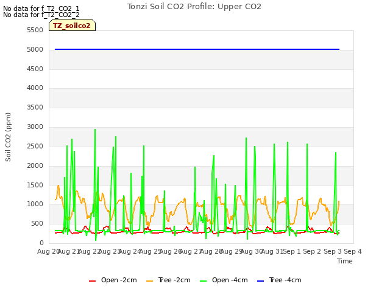Viewport: 390px width, 292px height.
Task: Click the green Open -4cm legend swatch
Action: (x=203, y=281)
